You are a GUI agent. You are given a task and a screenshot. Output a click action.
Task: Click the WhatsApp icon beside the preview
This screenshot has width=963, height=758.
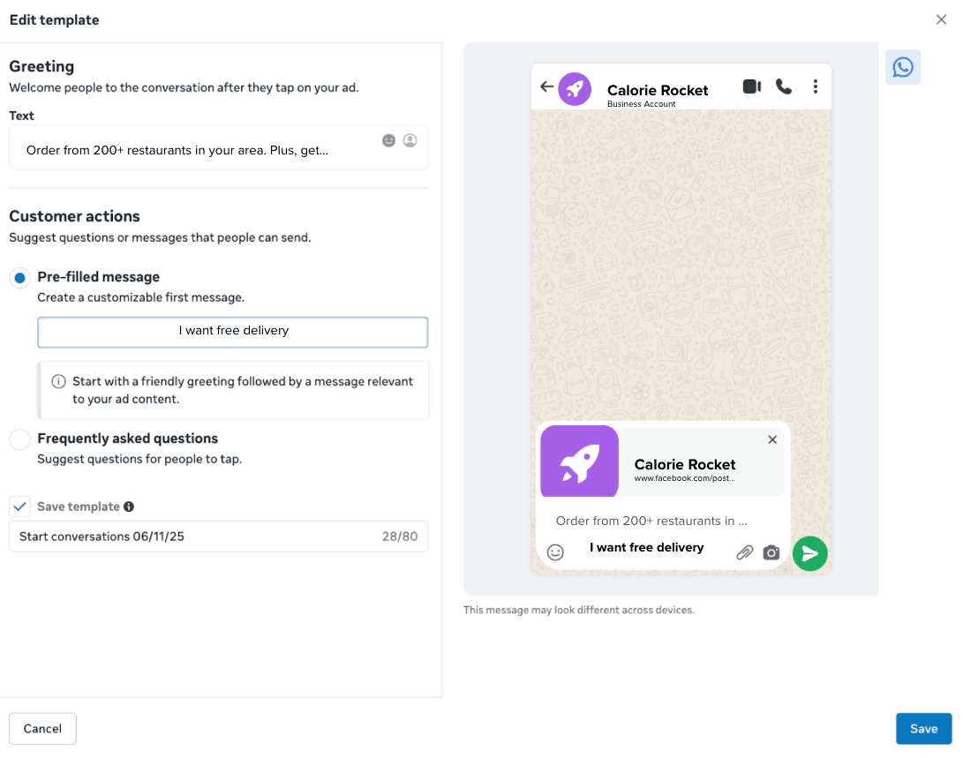pos(902,66)
